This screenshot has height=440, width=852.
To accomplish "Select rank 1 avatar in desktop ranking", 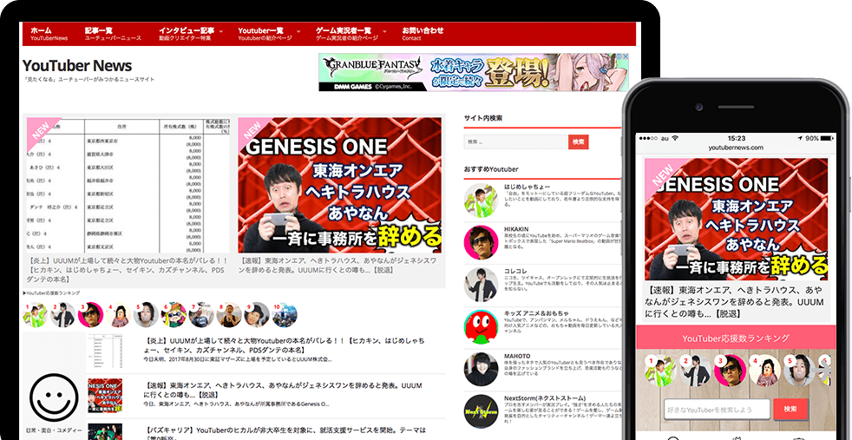I will point(35,315).
